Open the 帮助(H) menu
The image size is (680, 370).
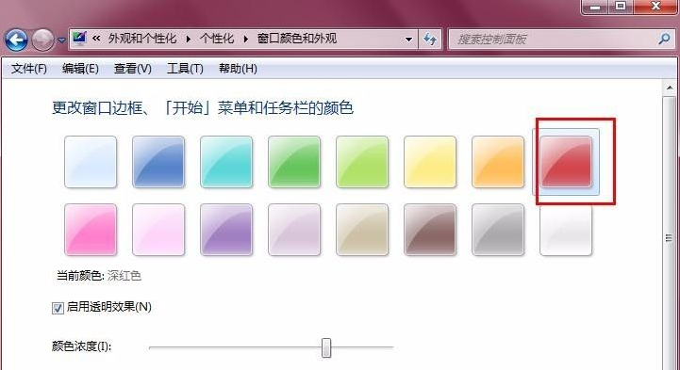pyautogui.click(x=238, y=69)
